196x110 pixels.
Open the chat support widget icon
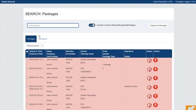[x=191, y=108]
